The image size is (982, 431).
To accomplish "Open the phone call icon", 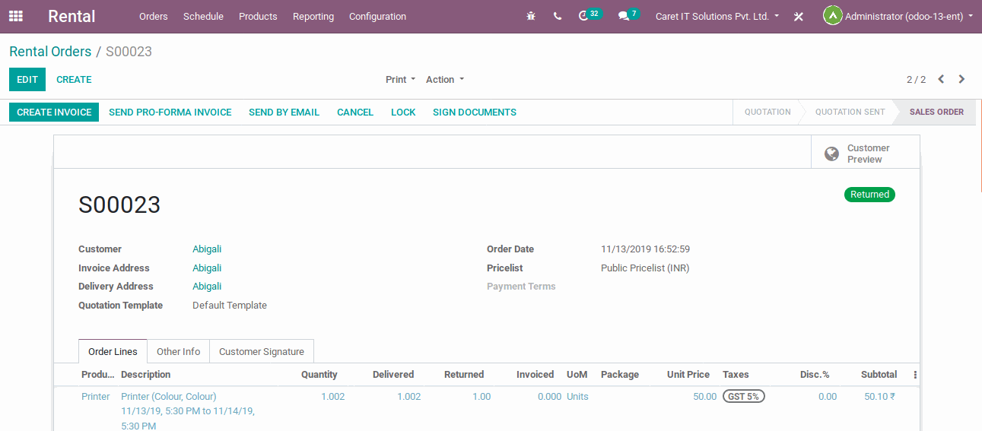I will coord(558,16).
